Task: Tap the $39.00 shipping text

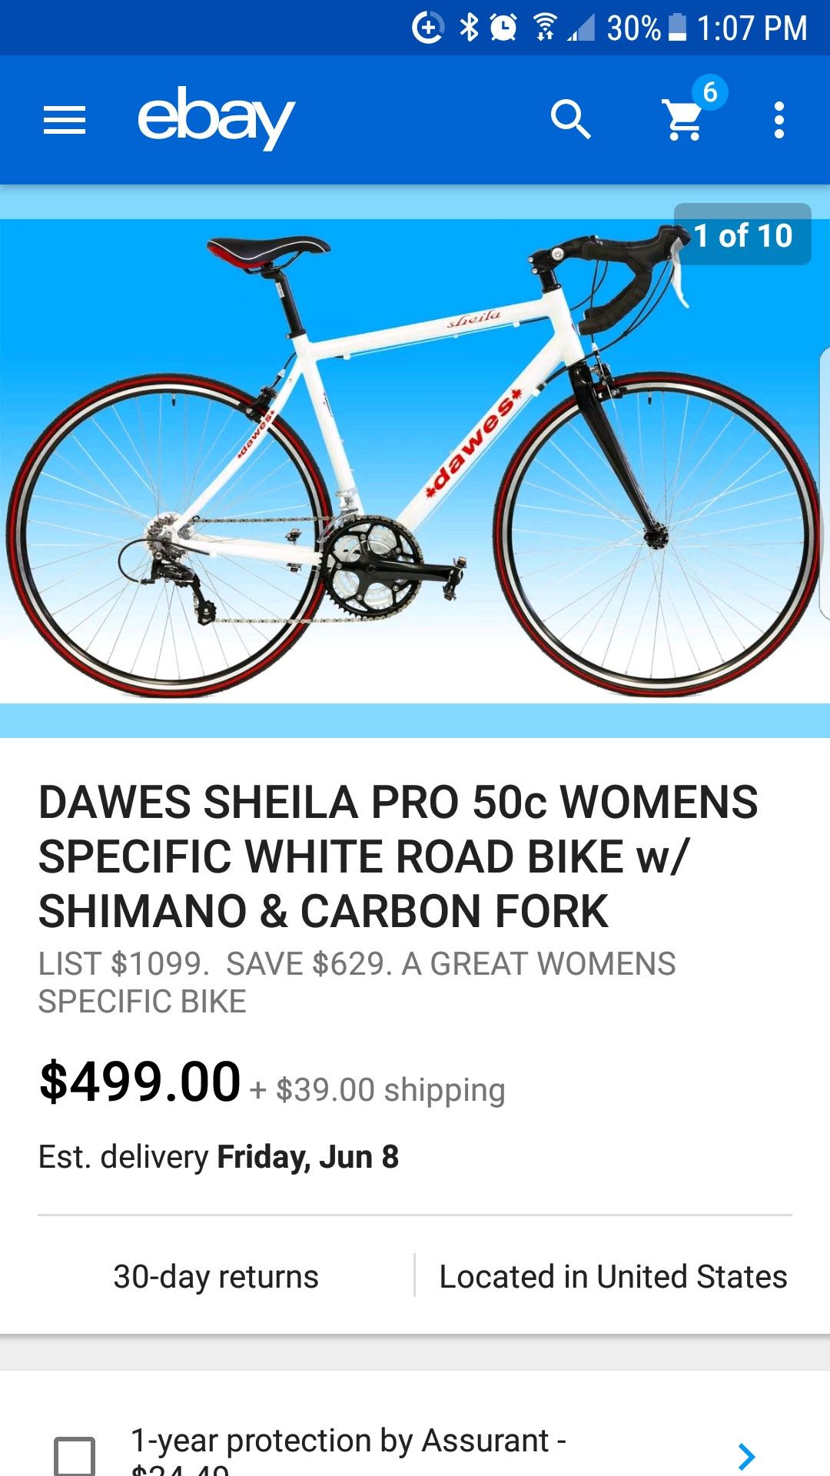Action: 390,1090
